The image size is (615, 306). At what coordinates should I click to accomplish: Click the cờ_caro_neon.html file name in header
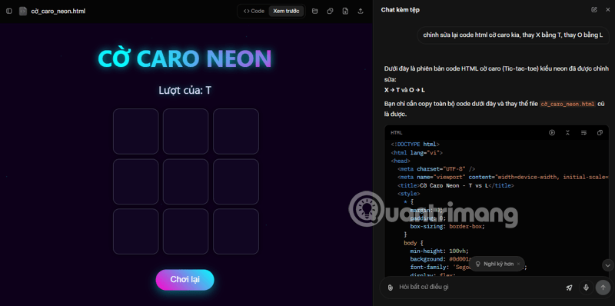pos(58,11)
